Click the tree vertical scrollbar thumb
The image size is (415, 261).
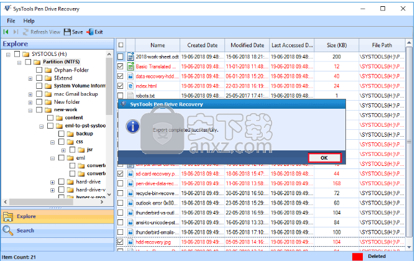pyautogui.click(x=109, y=86)
